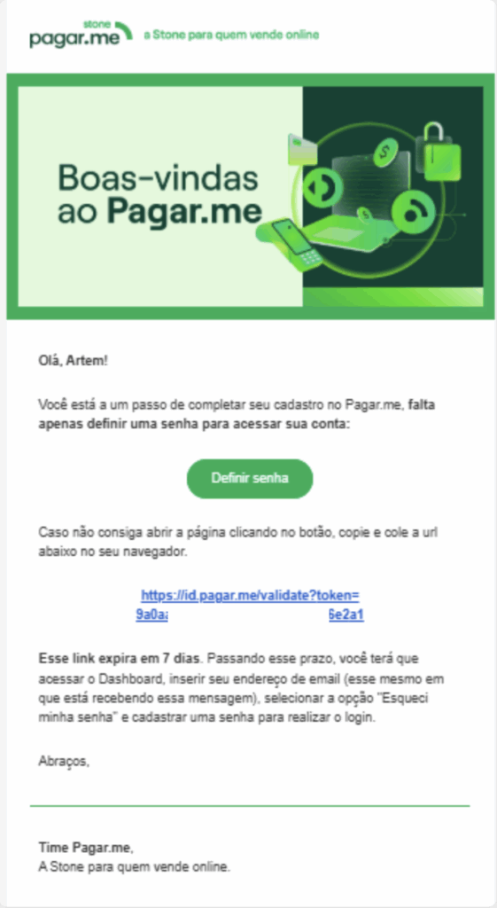Click the small dollar coin above the laptop
497x908 pixels.
point(364,215)
